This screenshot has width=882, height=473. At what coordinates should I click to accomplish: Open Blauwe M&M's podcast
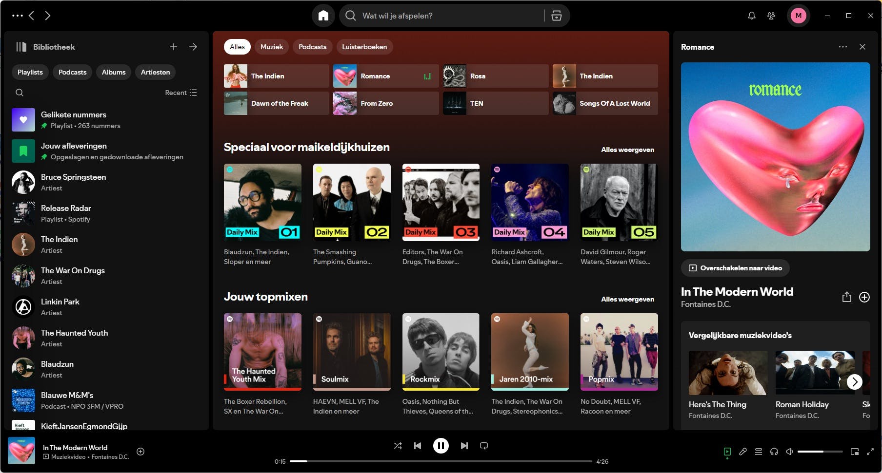point(106,400)
